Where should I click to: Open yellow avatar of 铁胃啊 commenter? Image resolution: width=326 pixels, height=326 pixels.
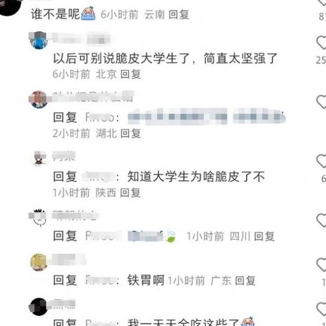click(39, 262)
